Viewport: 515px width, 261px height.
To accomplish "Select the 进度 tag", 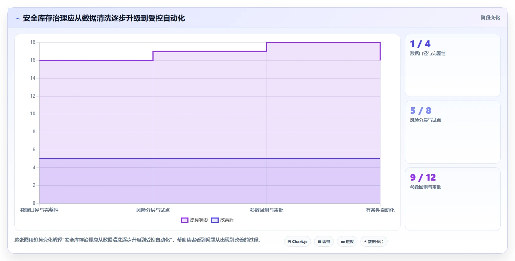I will [347, 242].
